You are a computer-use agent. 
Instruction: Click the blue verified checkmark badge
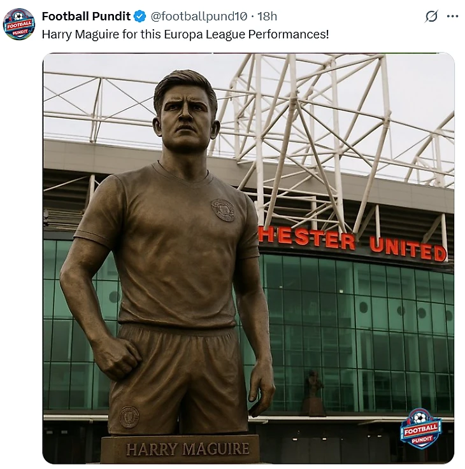tap(139, 16)
